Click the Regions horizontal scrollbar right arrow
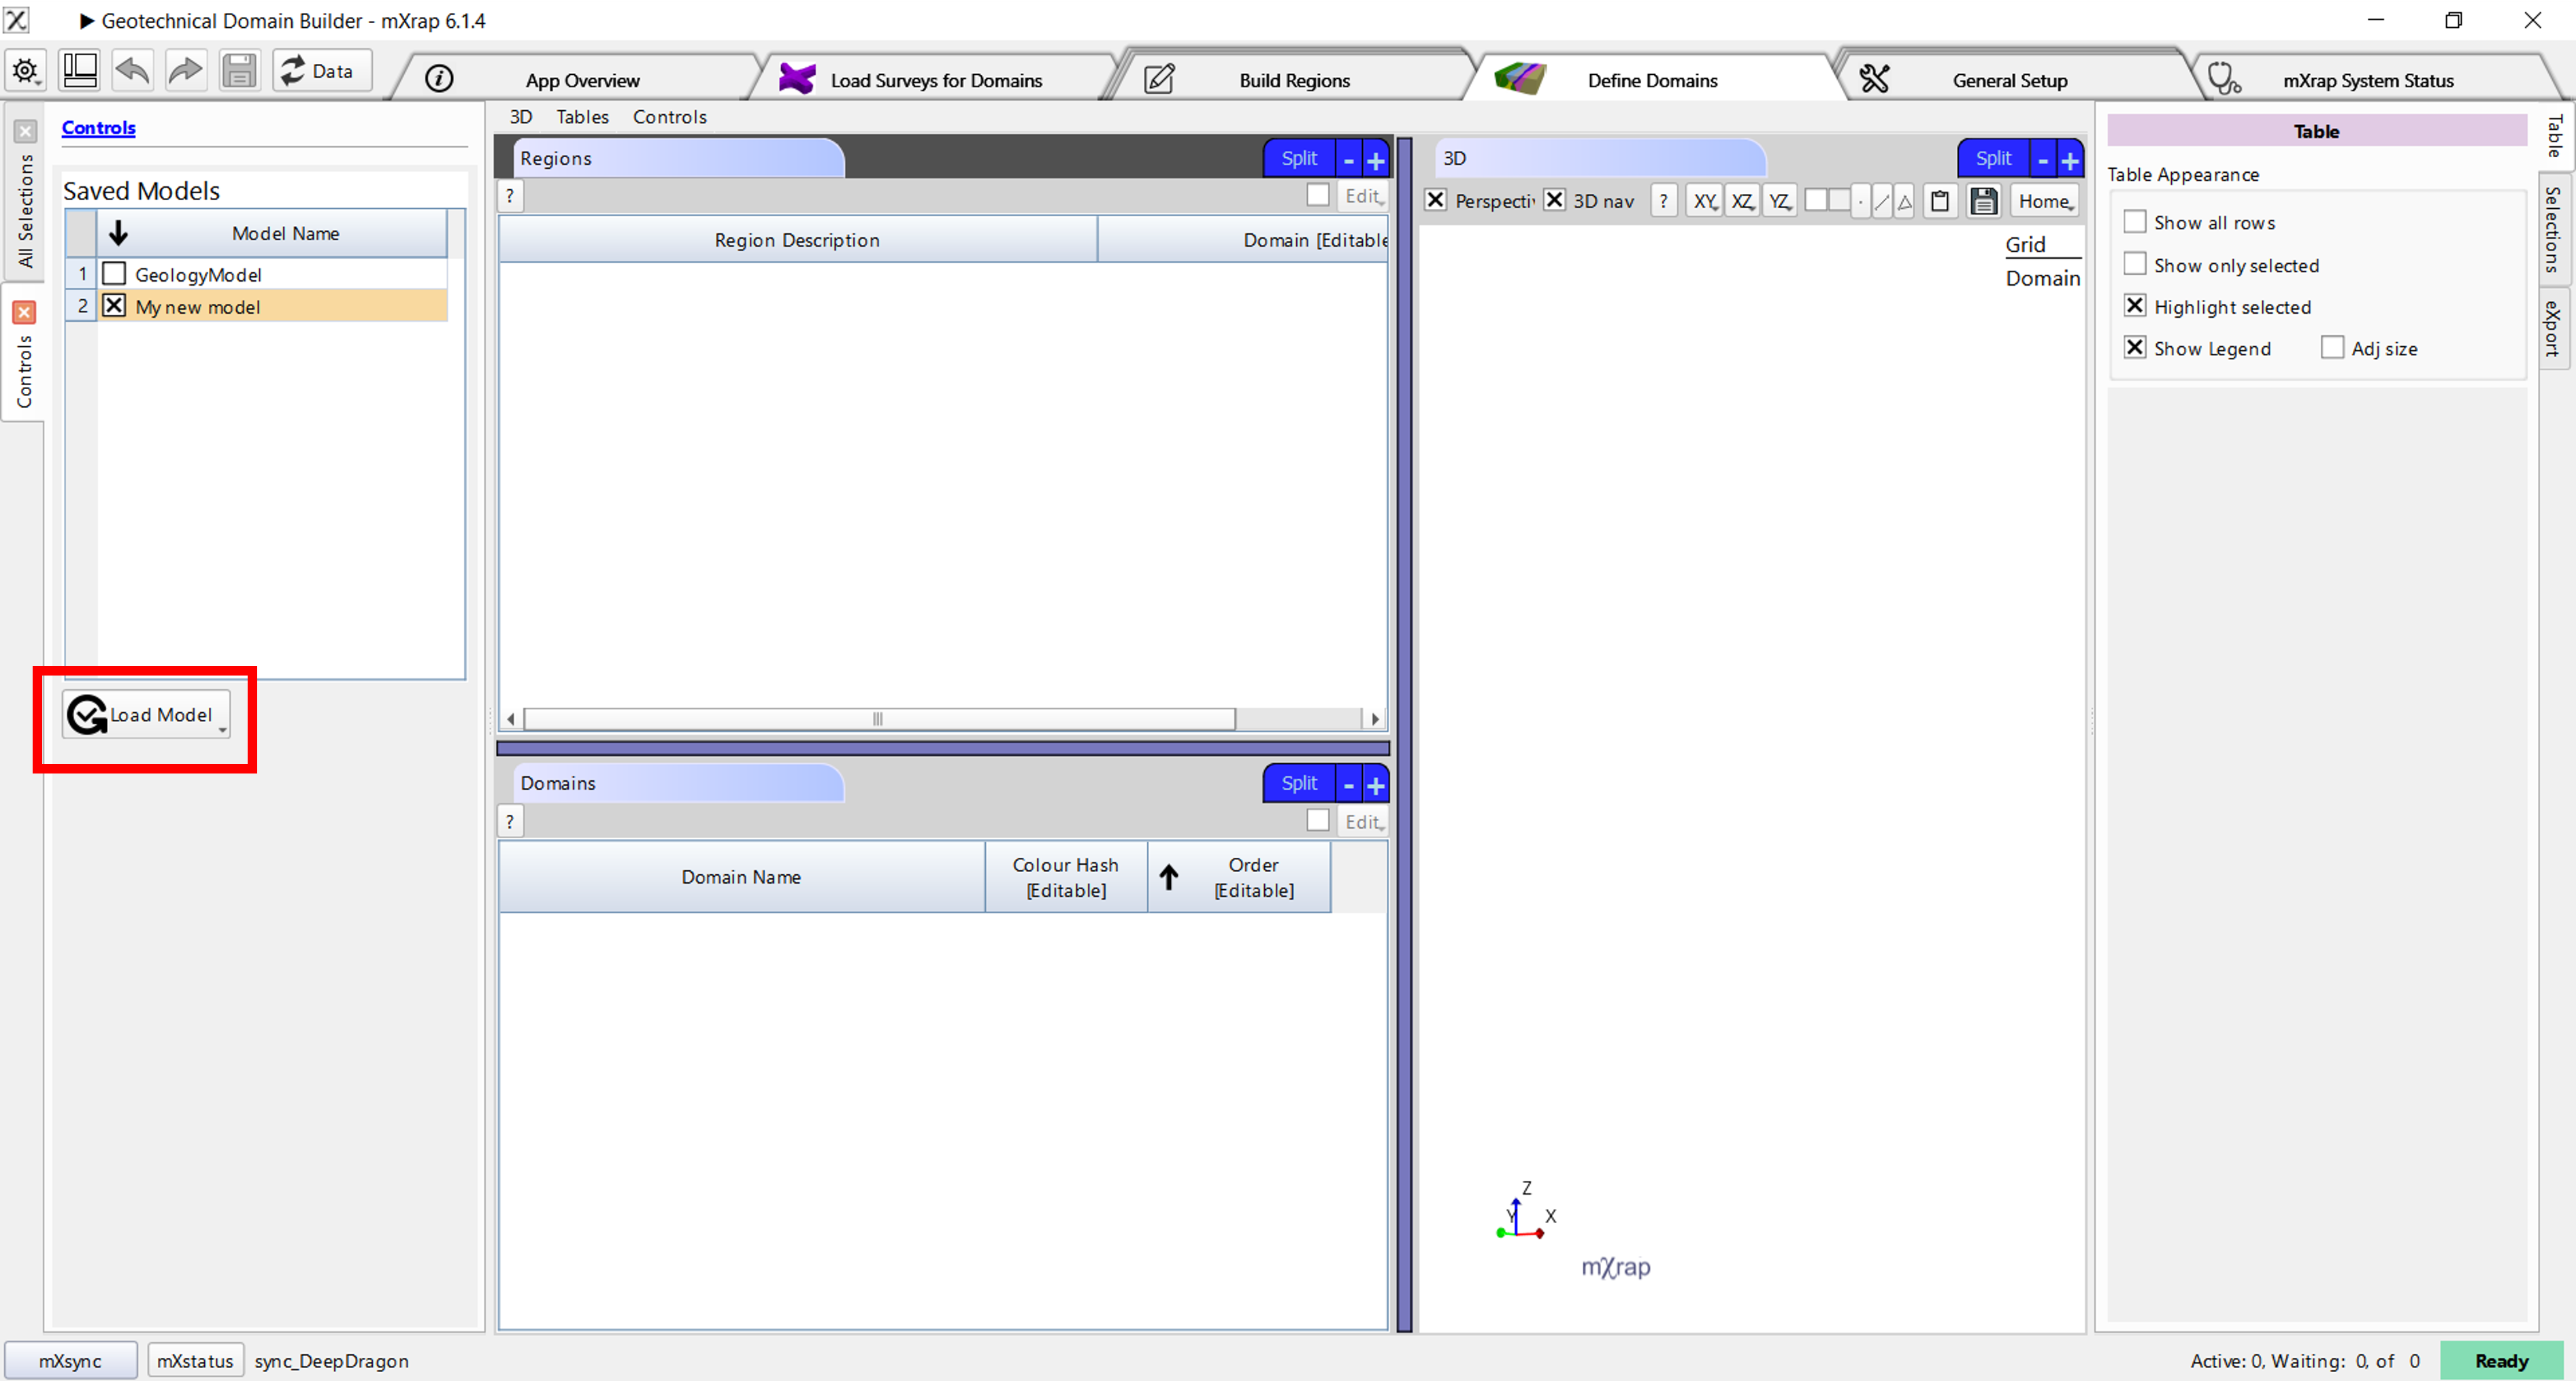Viewport: 2576px width, 1381px height. click(x=1375, y=719)
